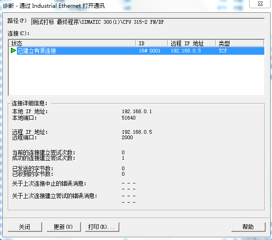Screen dimensions: 272x240
Task: Click the 关于上次连接中止的错误消息 label
Action: click(49, 183)
